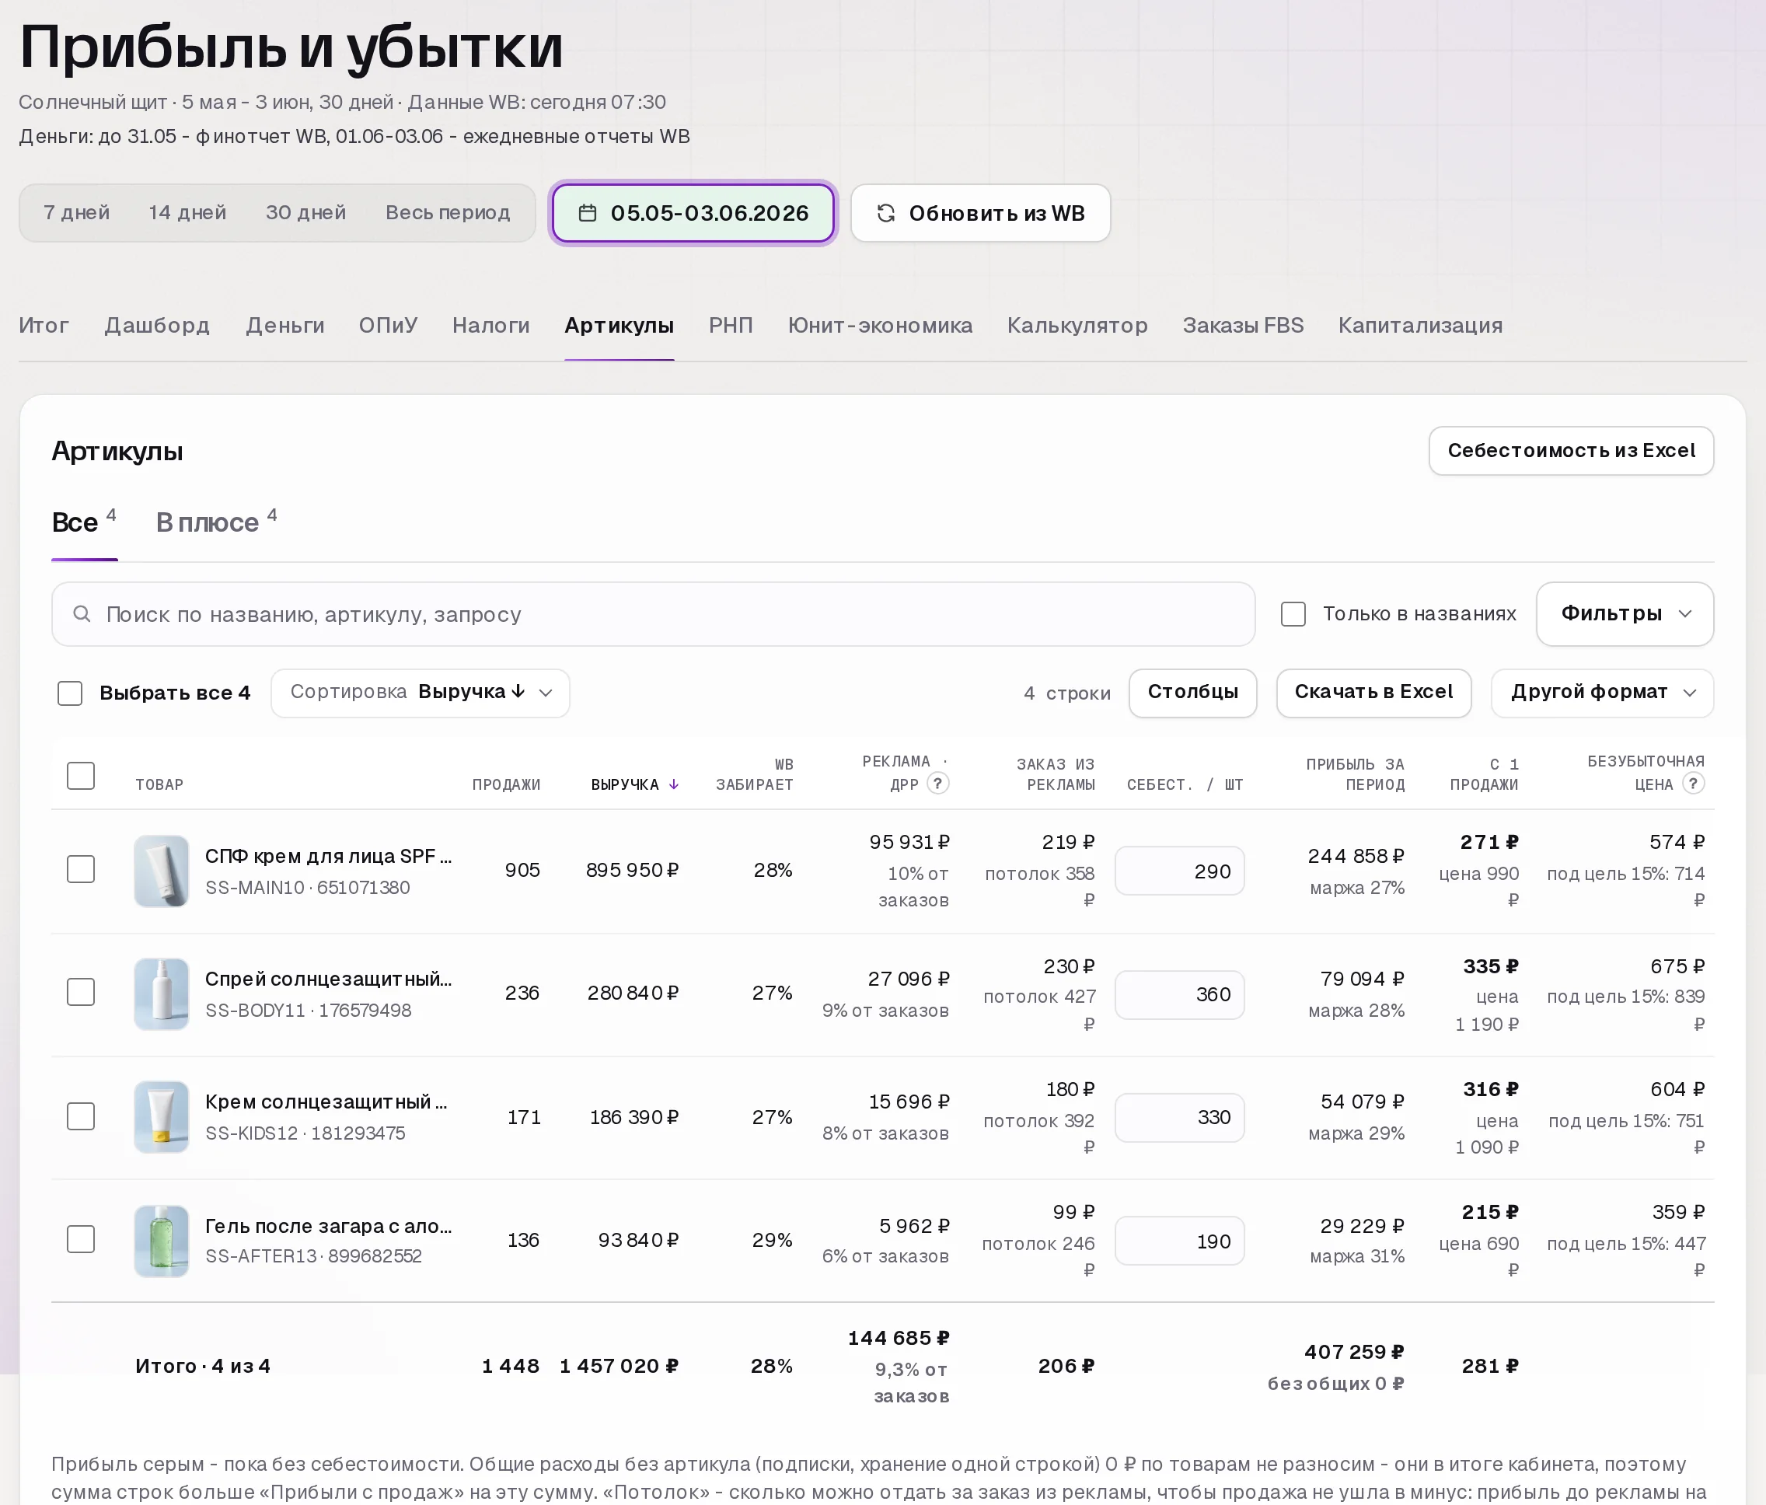
Task: Click the refresh icon next to Обновить из WB
Action: point(885,213)
